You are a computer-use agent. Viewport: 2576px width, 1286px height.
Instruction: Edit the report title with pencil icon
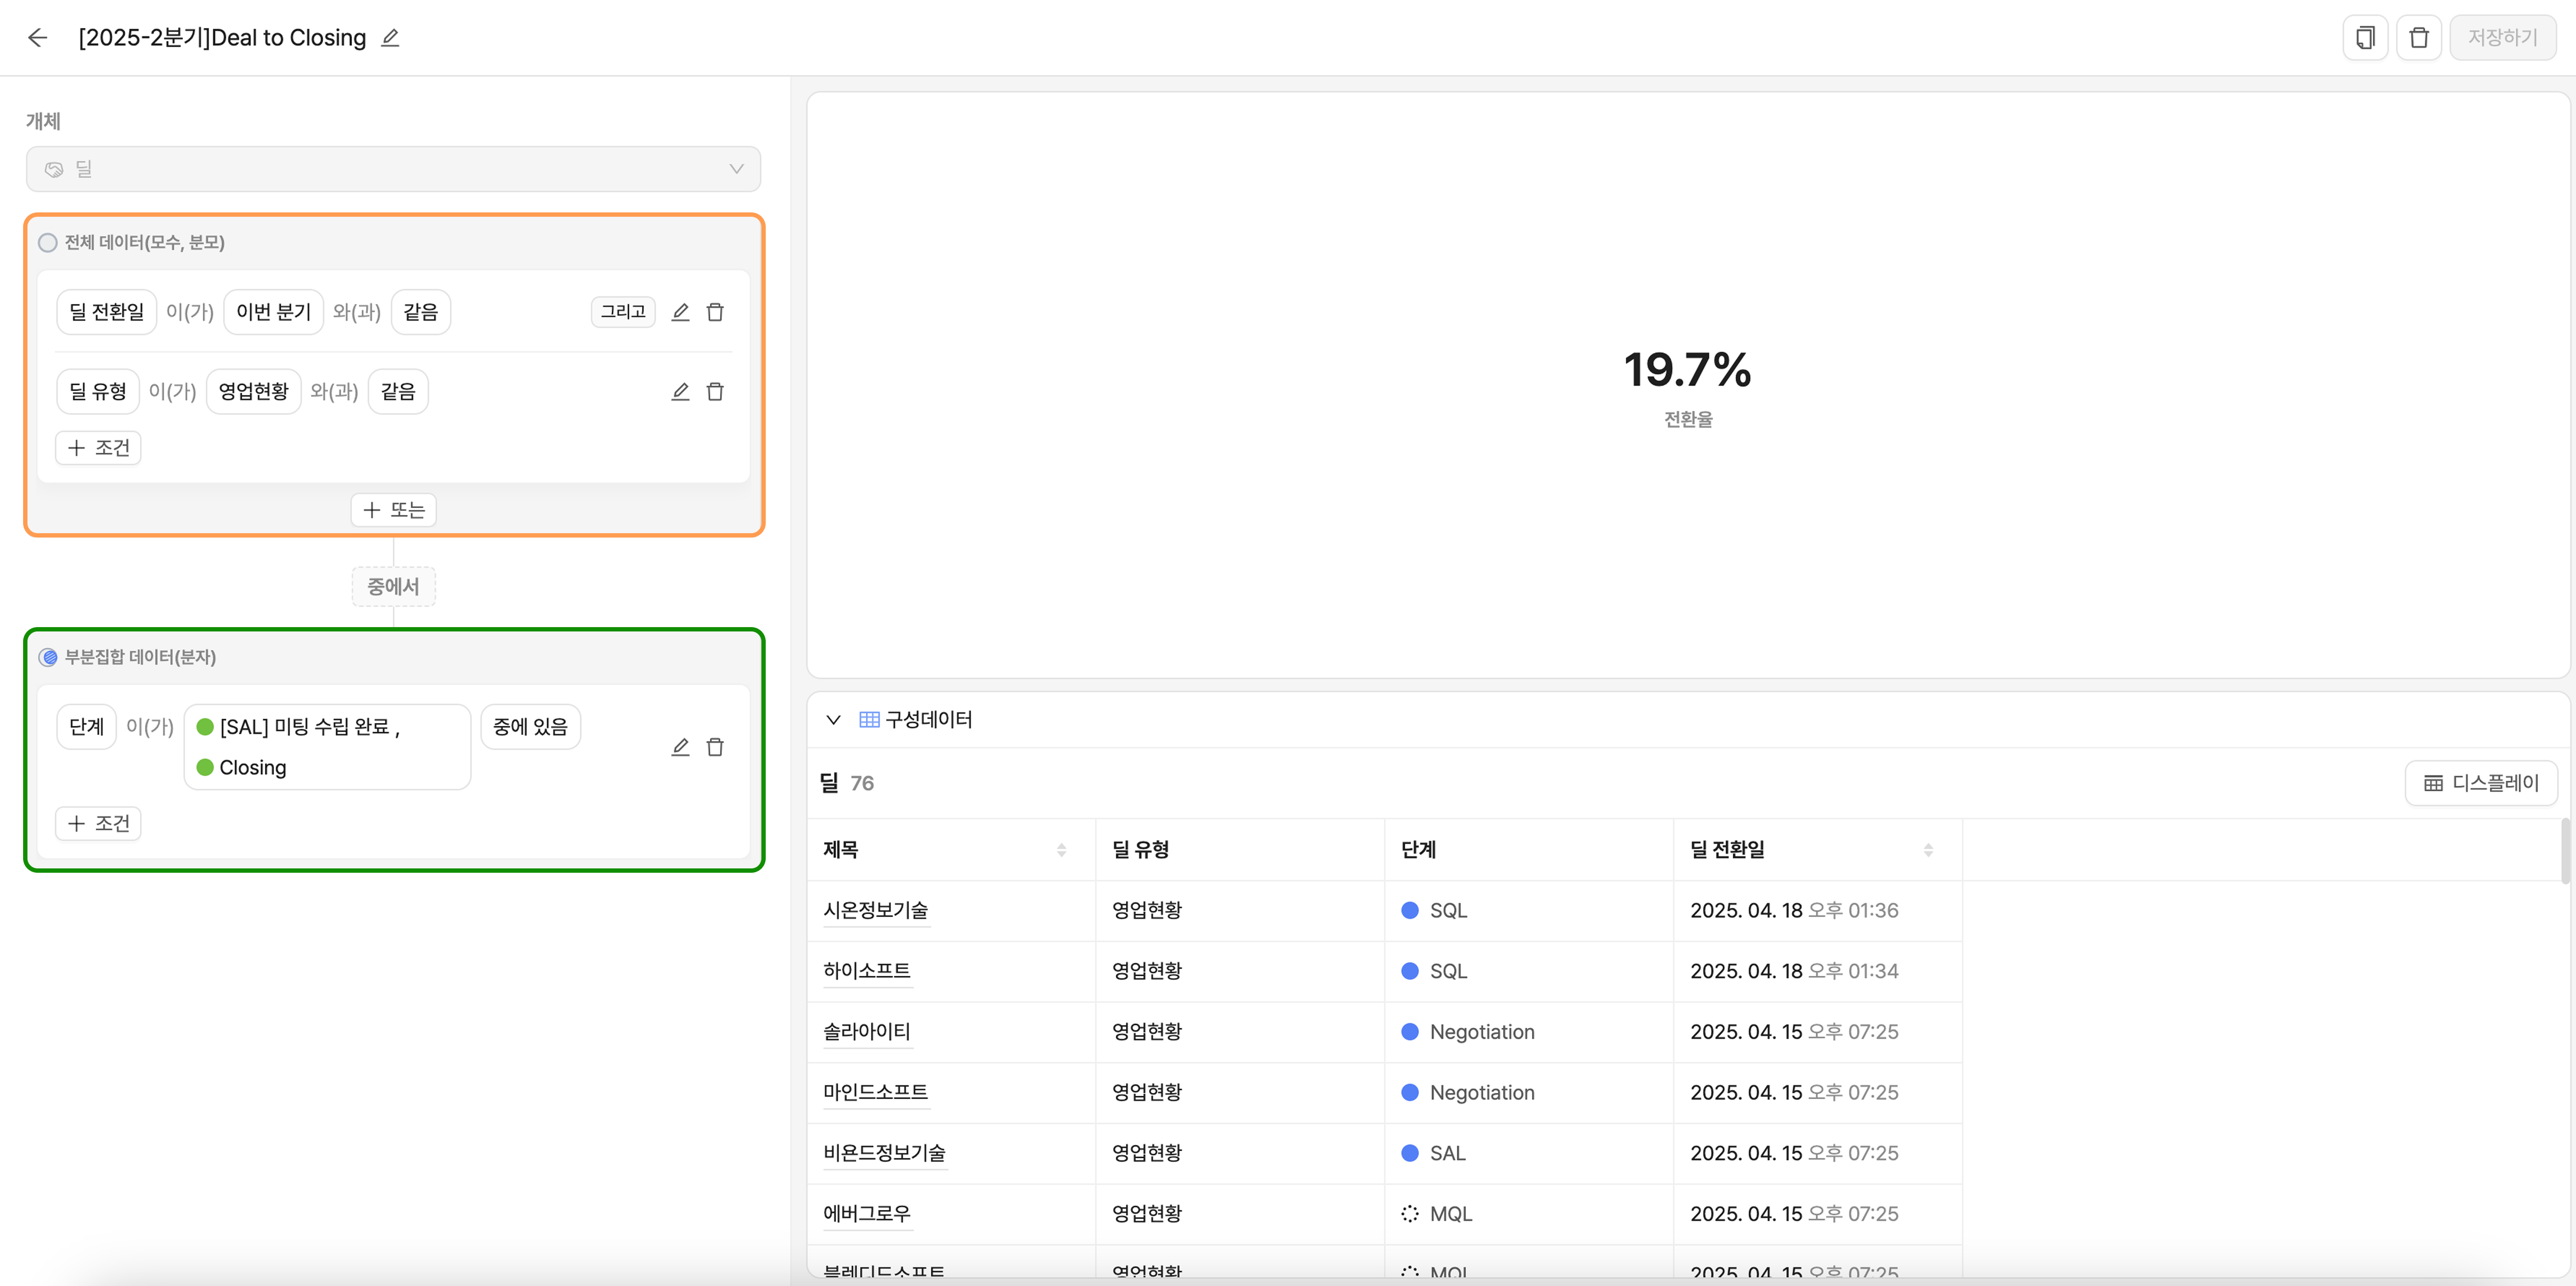pos(390,38)
